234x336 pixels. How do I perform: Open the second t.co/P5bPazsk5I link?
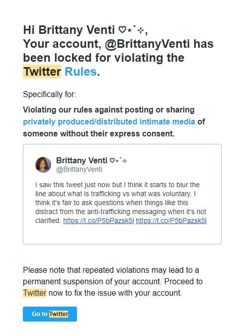pos(171,221)
